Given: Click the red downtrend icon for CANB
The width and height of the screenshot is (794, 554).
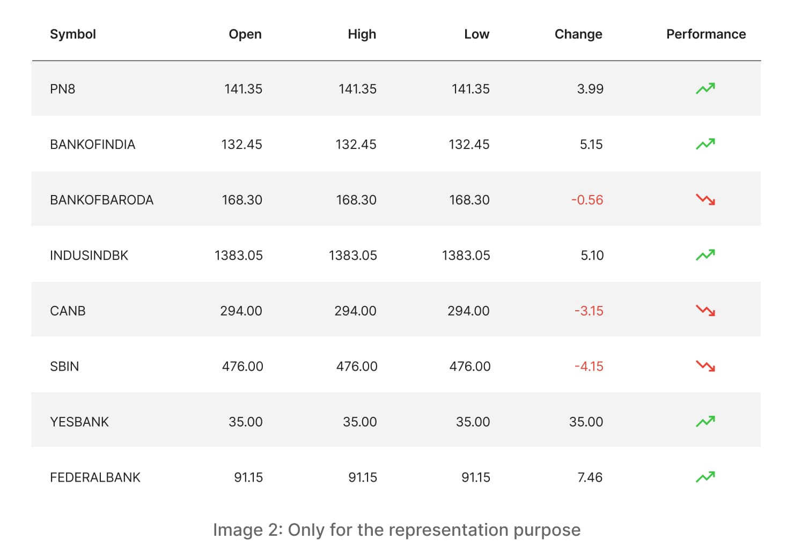Looking at the screenshot, I should 705,311.
